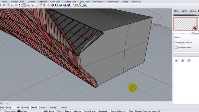This screenshot has height=112, width=199.
Task: Toggle SmartTrack in the status bar
Action: tap(90, 111)
